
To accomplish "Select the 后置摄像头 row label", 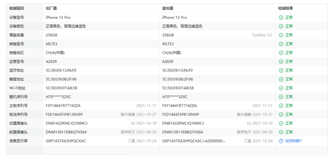I will click(x=18, y=123).
